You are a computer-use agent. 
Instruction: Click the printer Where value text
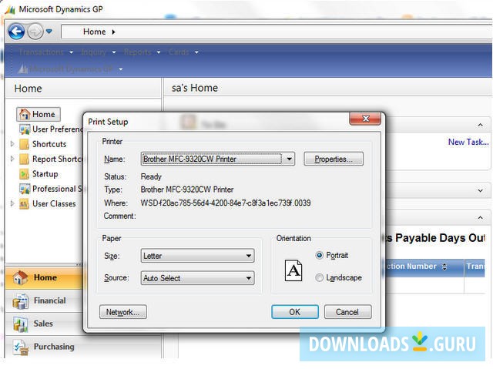coord(226,203)
